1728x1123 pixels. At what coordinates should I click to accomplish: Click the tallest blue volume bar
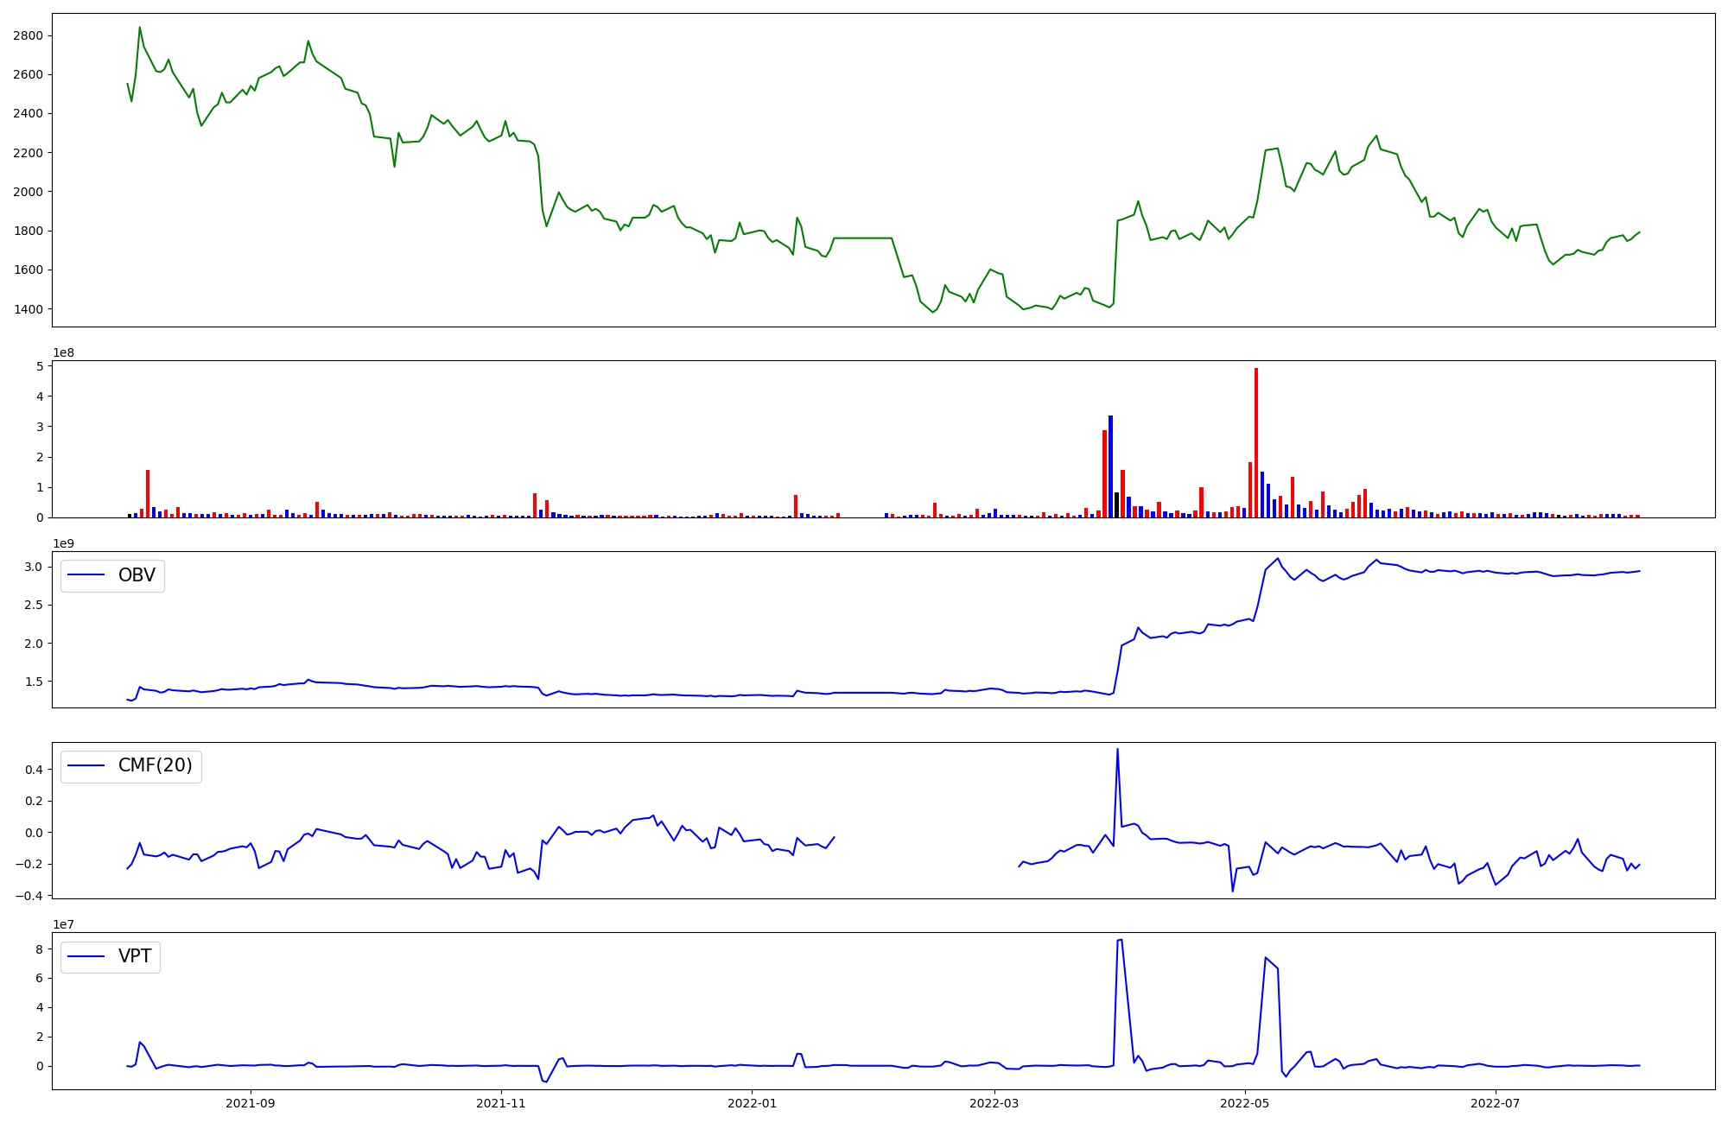tap(1111, 466)
